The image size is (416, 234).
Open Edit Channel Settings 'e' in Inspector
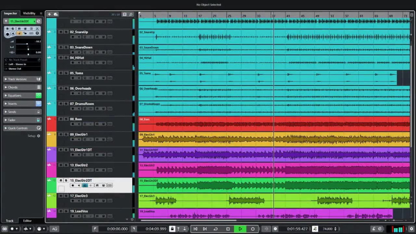tap(39, 21)
